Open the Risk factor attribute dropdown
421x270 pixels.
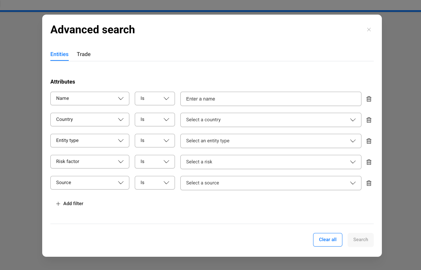[x=90, y=162]
